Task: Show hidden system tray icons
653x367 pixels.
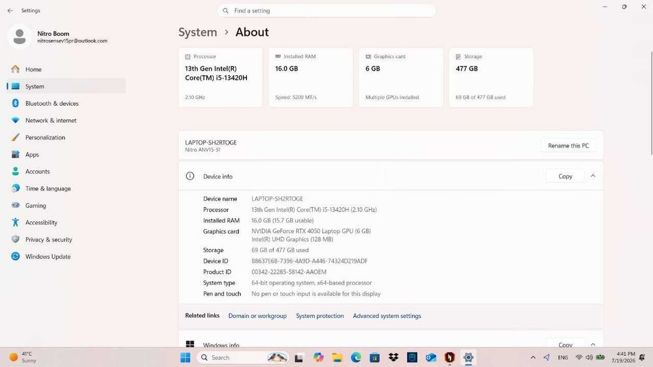Action: pos(533,357)
